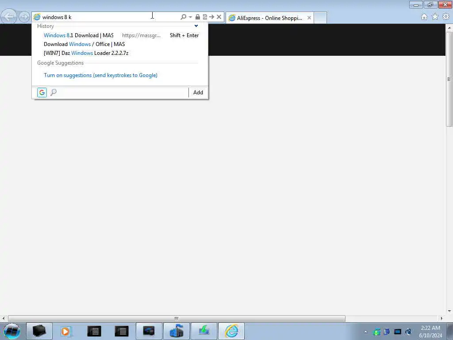Viewport: 453px width, 340px height.
Task: Click the Go arrow in address bar
Action: coord(212,17)
